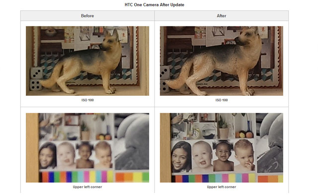
Task: Select the "Before" column header
Action: [x=87, y=15]
